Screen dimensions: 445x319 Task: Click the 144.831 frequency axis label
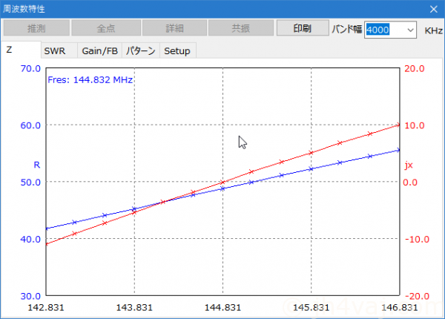[222, 306]
